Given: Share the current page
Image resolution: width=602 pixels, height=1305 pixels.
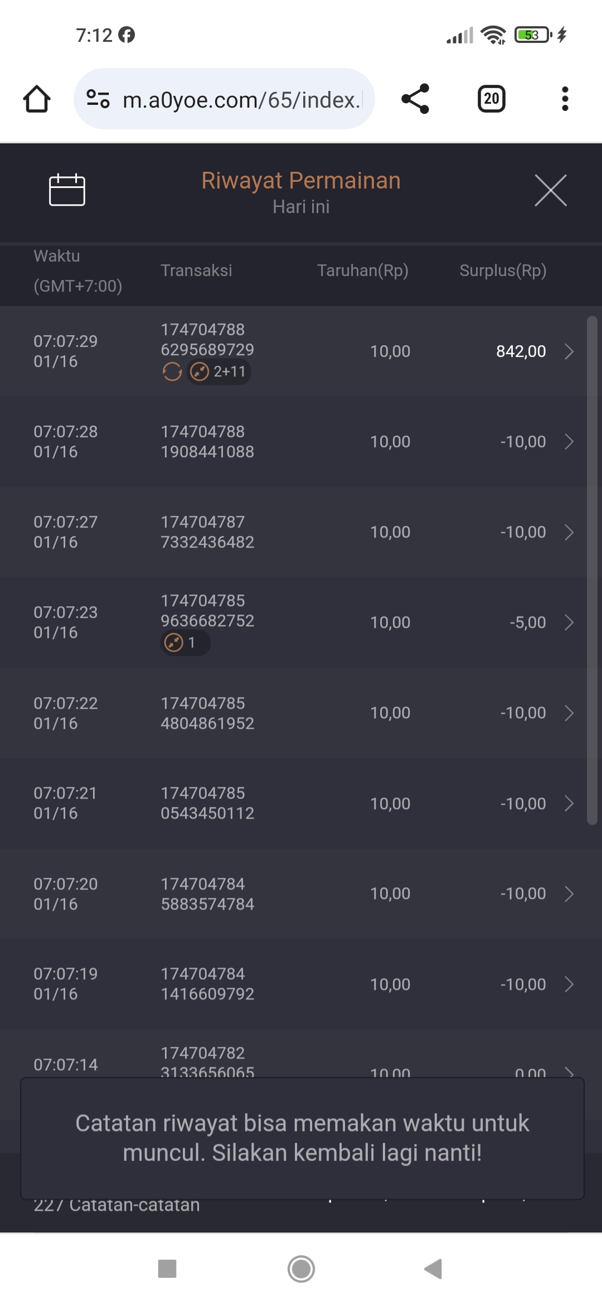Looking at the screenshot, I should pyautogui.click(x=415, y=99).
